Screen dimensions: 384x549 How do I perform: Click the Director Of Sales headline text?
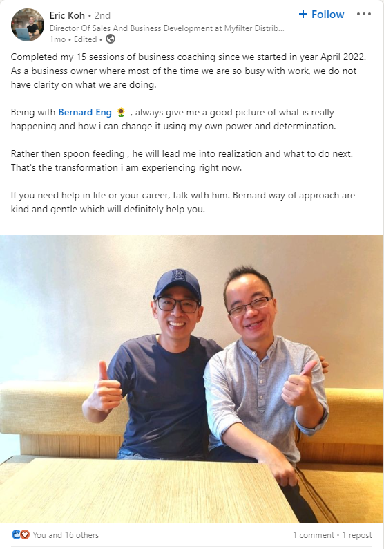(x=167, y=28)
